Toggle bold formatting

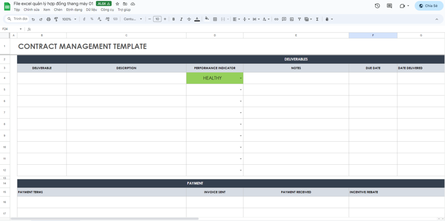coord(173,19)
